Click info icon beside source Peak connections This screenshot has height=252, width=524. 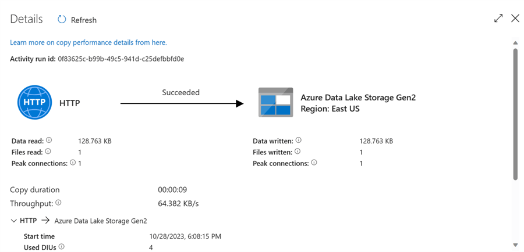[x=73, y=163]
